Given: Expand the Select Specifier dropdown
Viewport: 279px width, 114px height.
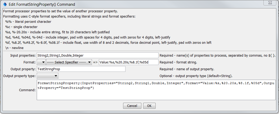Looking at the screenshot, I should pyautogui.click(x=69, y=62).
